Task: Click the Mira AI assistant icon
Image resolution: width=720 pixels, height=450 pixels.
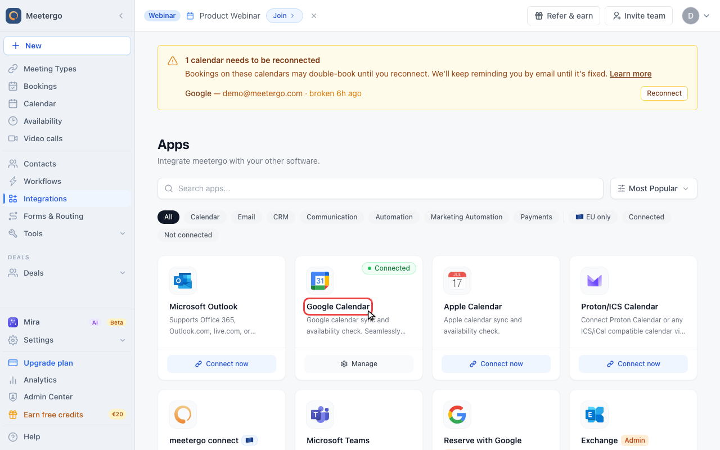Action: click(13, 322)
